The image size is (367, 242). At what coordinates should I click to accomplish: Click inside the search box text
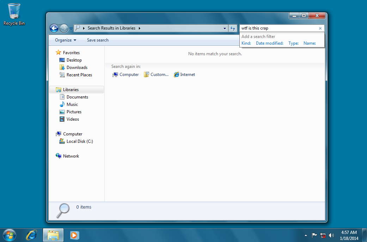coord(255,28)
